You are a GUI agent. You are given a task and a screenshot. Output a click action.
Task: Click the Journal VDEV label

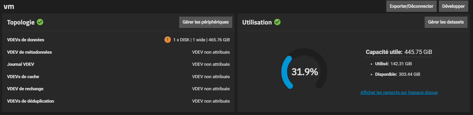pyautogui.click(x=20, y=64)
